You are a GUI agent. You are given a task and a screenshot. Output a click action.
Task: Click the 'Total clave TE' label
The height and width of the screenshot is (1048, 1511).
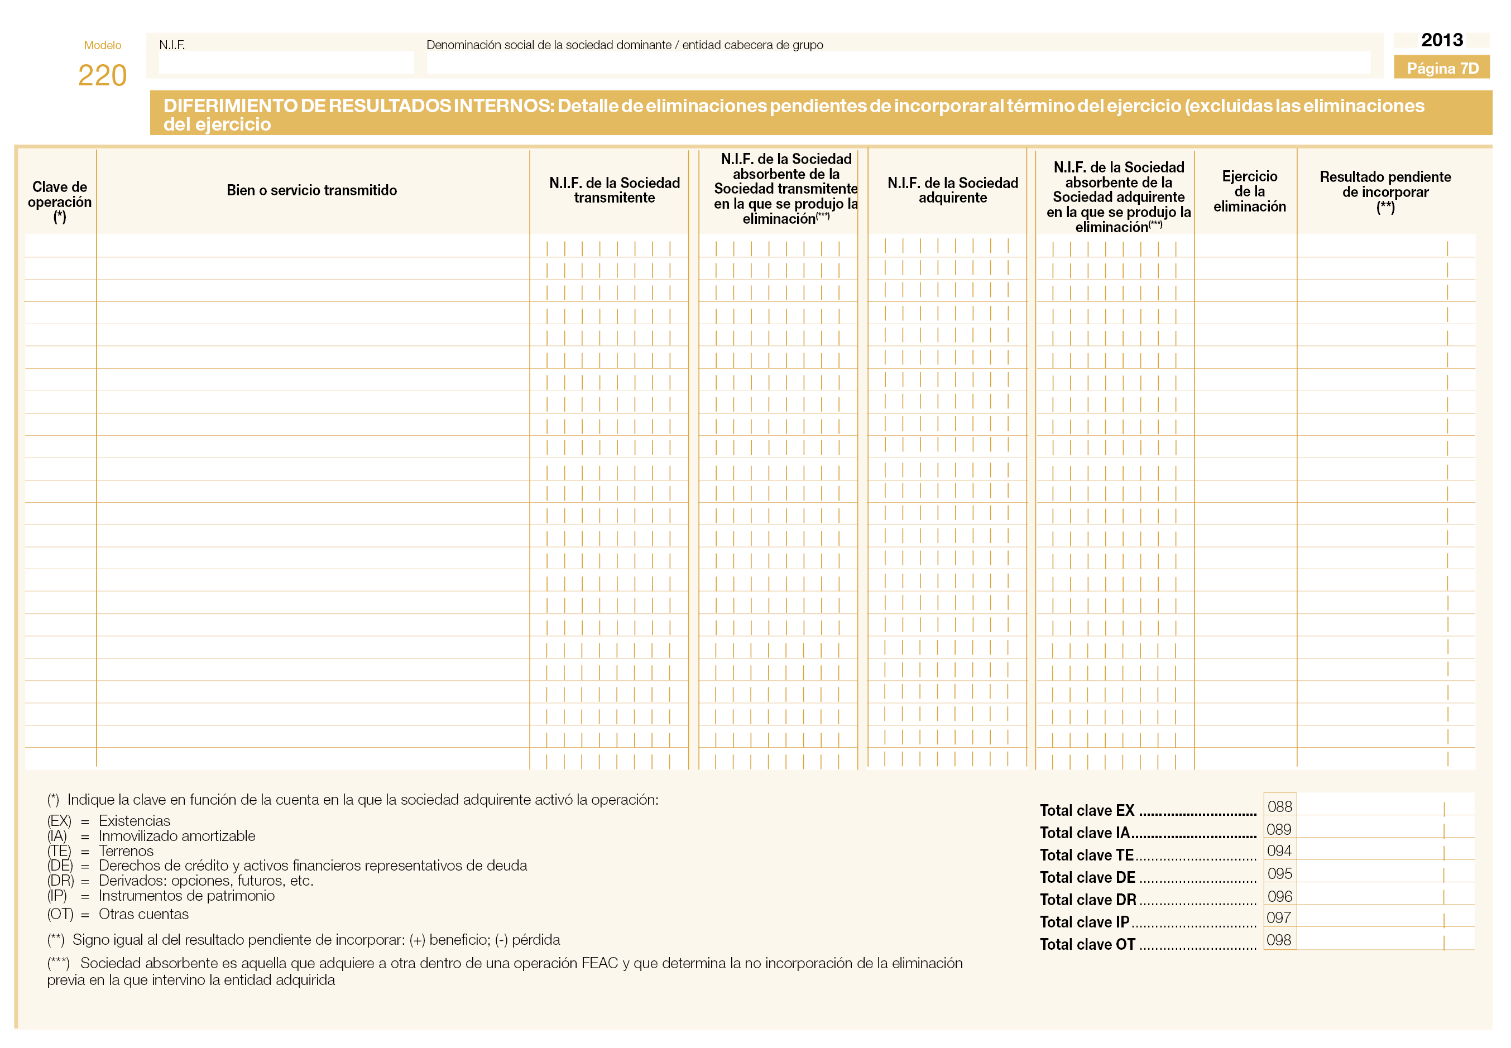1087,855
